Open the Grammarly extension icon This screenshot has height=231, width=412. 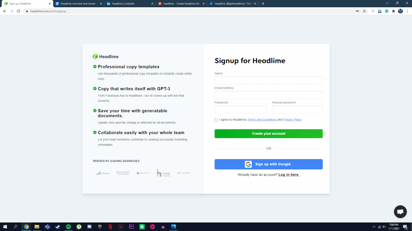[387, 11]
